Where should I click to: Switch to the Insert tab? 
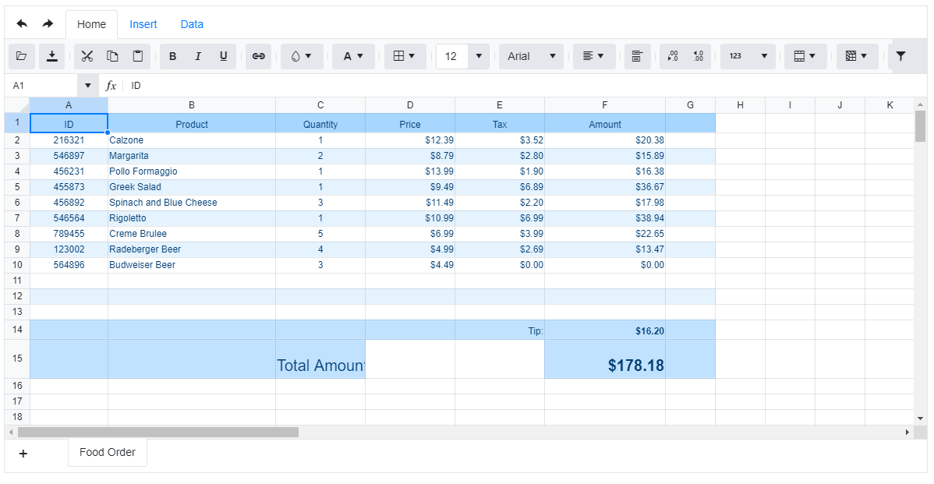[143, 24]
